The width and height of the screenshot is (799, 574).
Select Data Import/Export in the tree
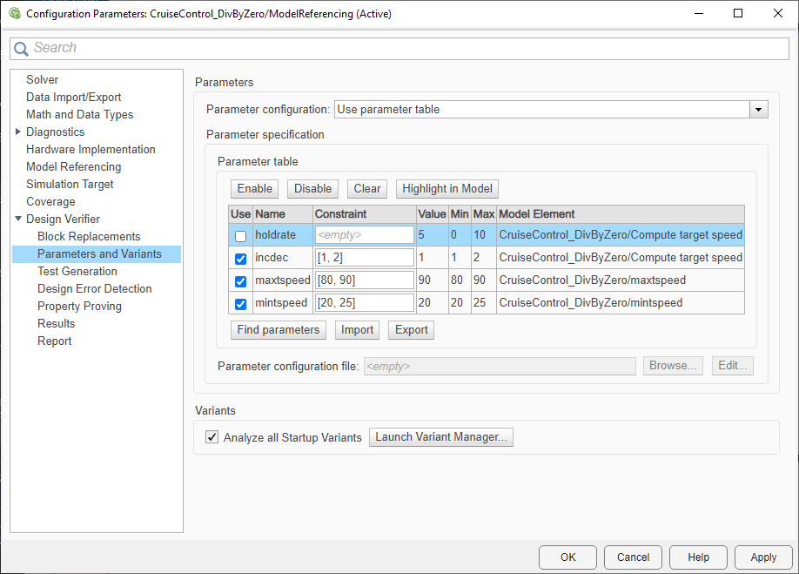pyautogui.click(x=74, y=97)
